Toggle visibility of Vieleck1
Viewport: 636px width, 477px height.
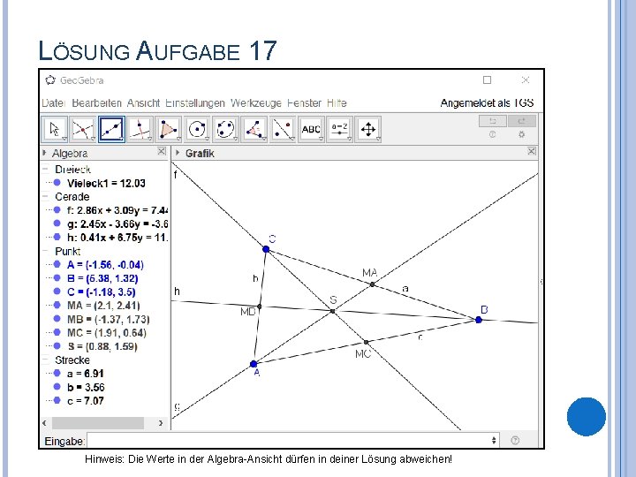(57, 183)
